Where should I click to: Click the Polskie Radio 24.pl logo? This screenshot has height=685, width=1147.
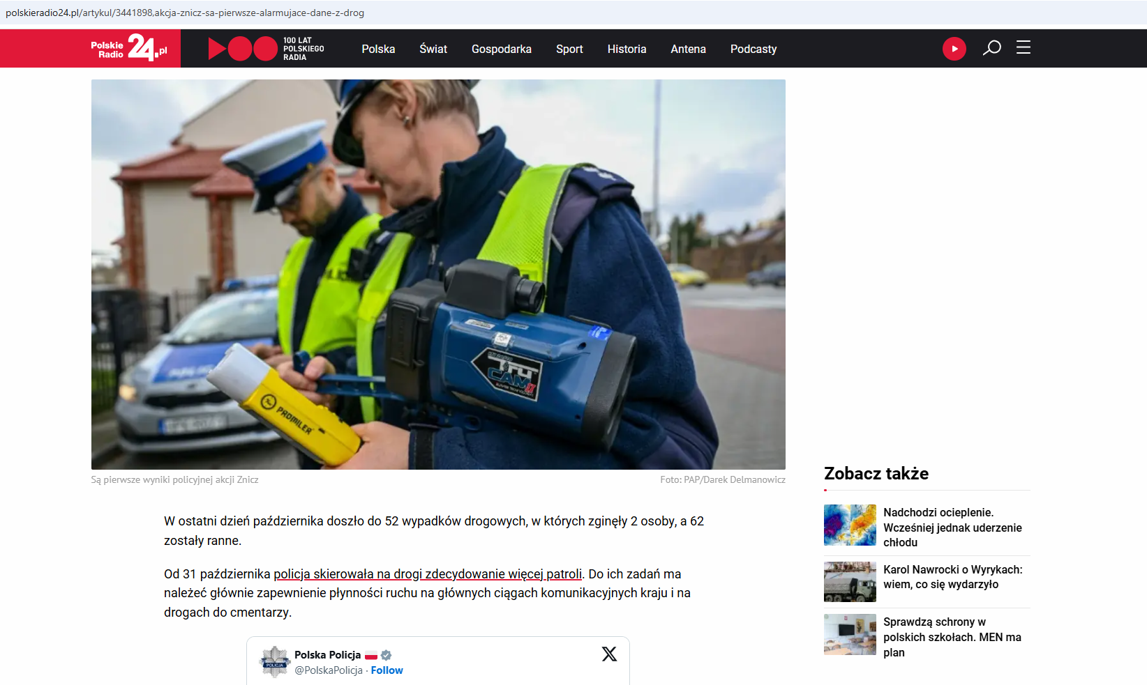pos(129,48)
